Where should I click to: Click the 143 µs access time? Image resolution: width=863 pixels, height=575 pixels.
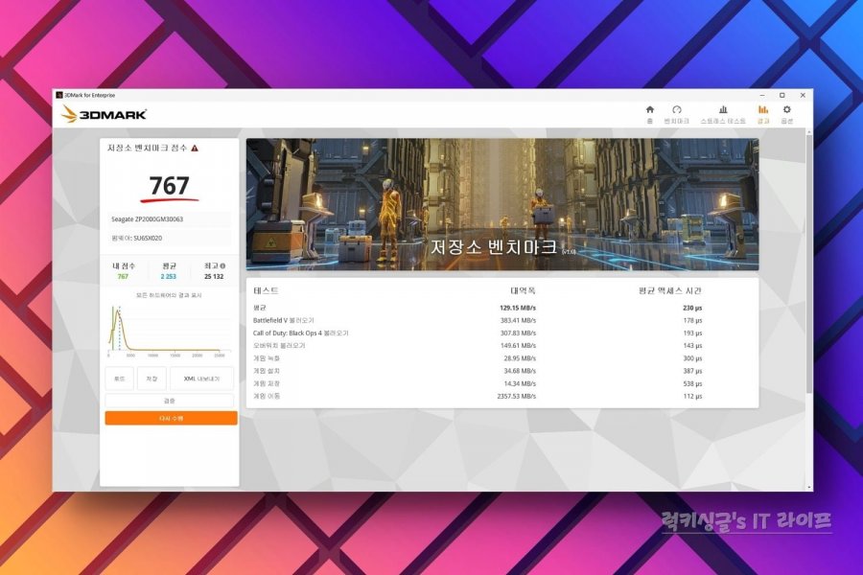[692, 346]
